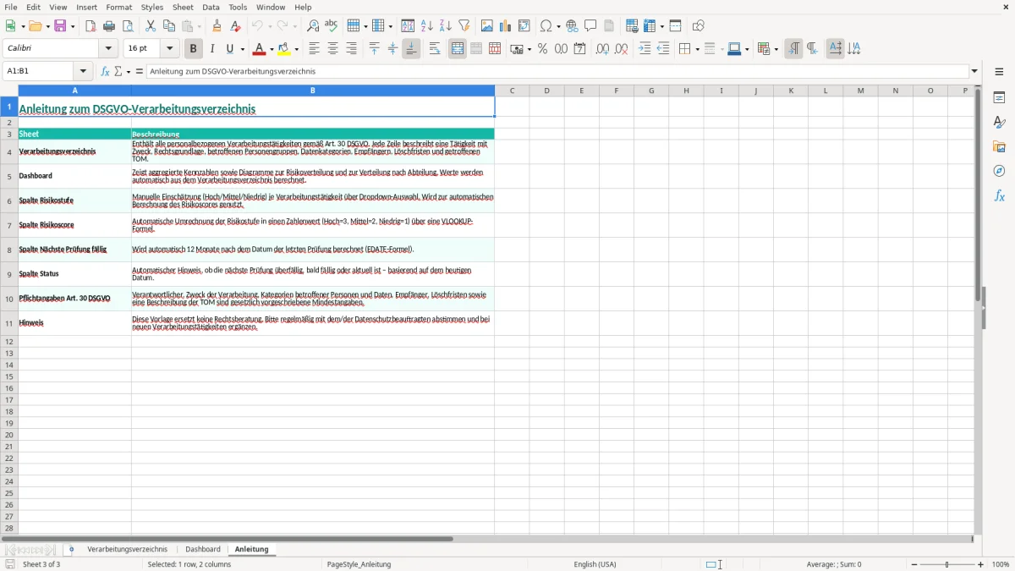
Task: Insert a comment
Action: 590,26
